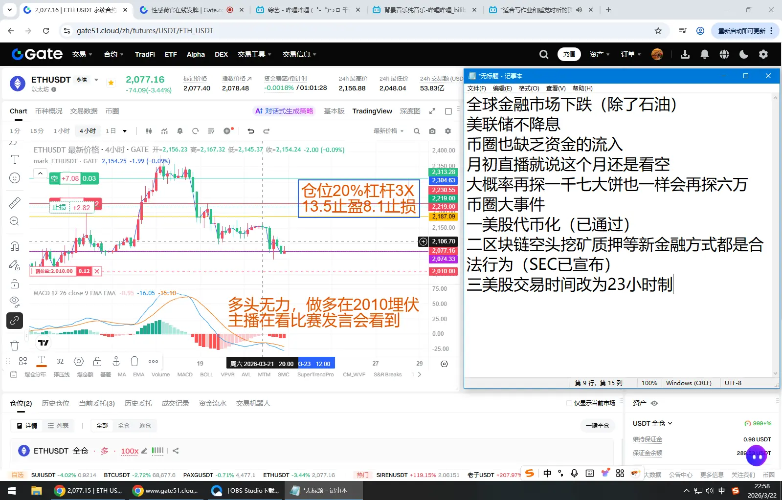This screenshot has height=500, width=782.
Task: Open the emoji sticker tool
Action: click(x=15, y=178)
